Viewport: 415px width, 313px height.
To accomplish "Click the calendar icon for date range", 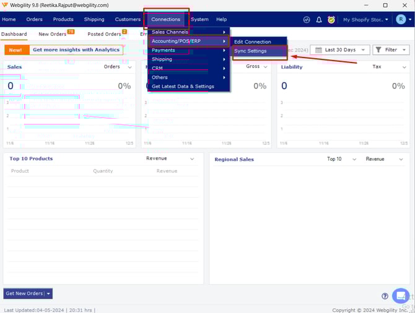I will [x=317, y=50].
